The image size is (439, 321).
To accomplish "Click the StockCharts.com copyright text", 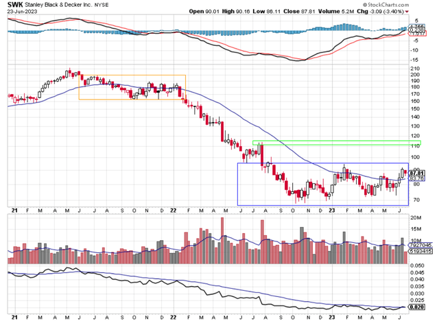I will tap(385, 5).
